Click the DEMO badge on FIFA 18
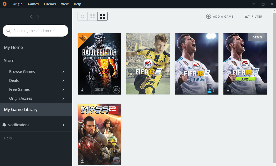The width and height of the screenshot is (276, 166). pos(257,37)
